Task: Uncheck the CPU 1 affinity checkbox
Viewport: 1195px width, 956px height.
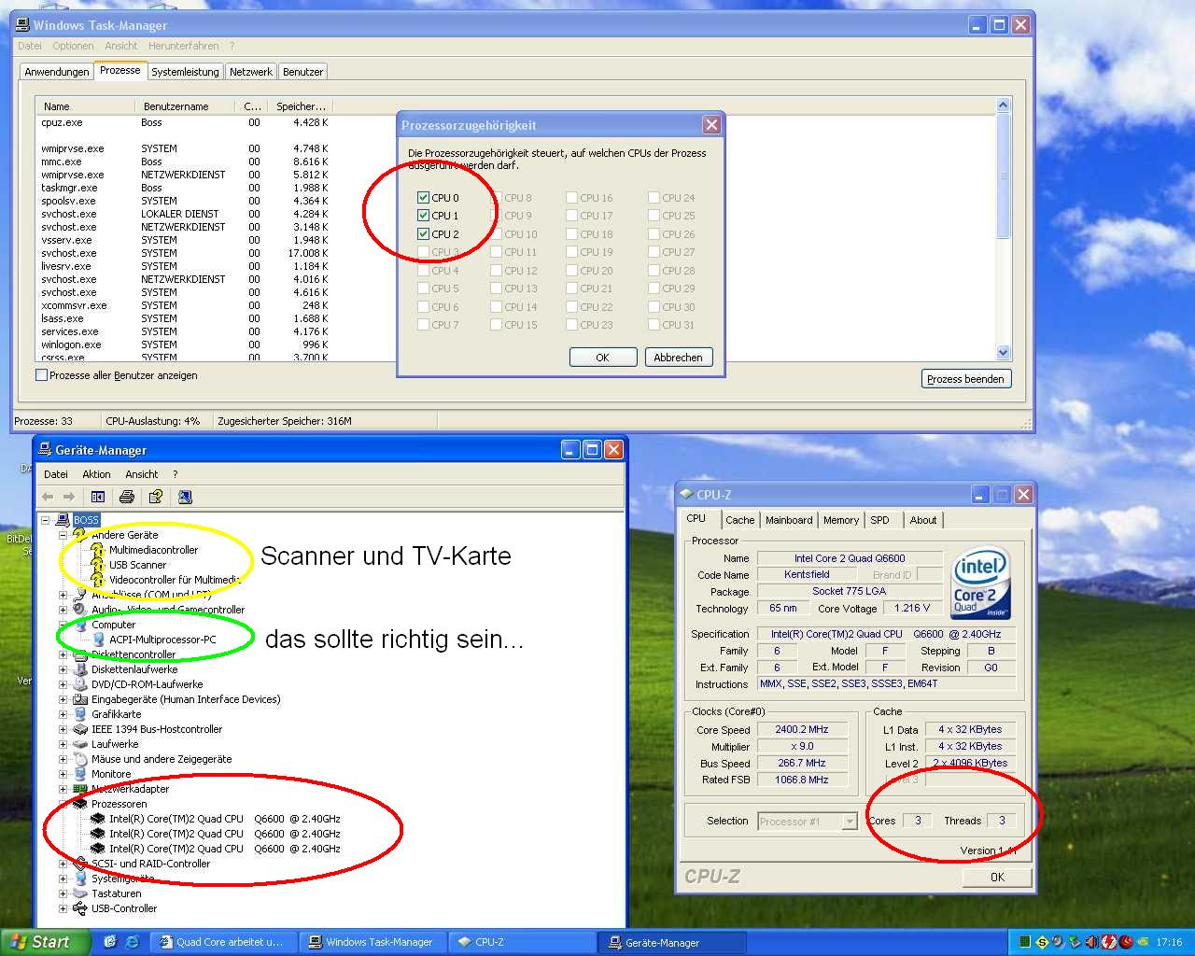Action: point(424,216)
